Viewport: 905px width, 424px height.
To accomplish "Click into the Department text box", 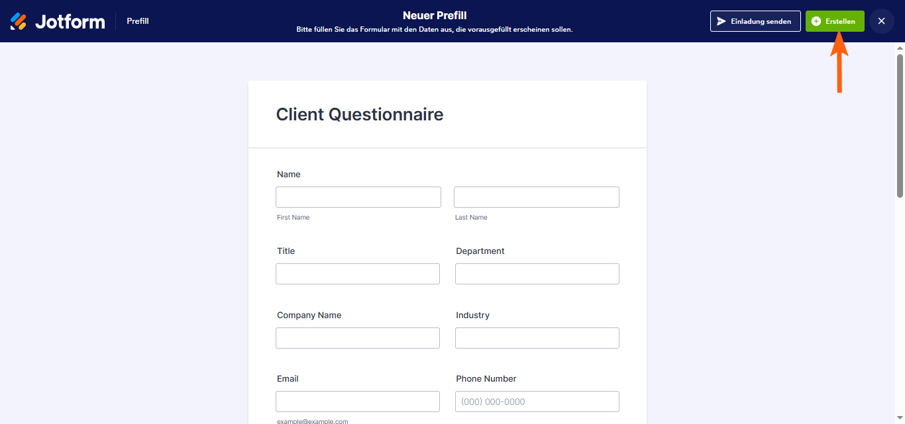I will pos(537,274).
